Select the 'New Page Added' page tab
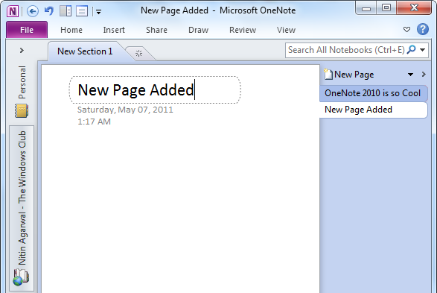This screenshot has width=437, height=293. pyautogui.click(x=373, y=110)
